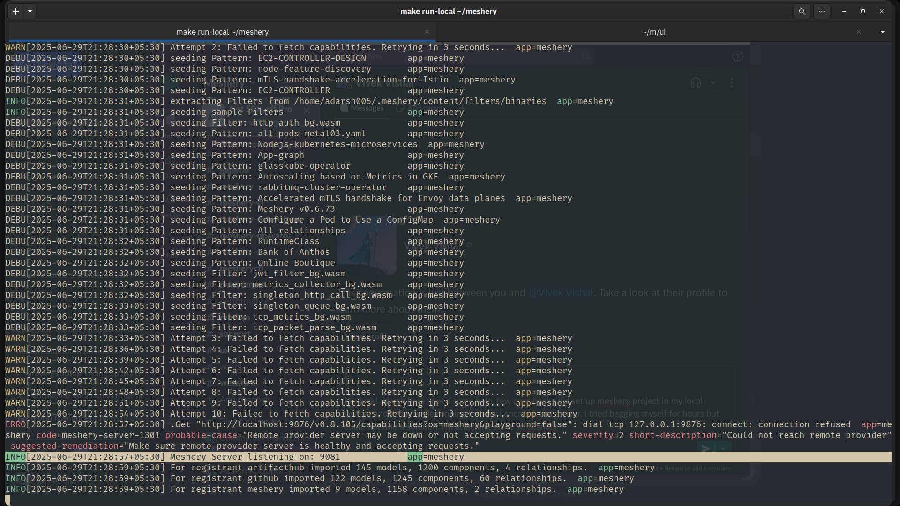Click "suggested-remediation" text in error output
This screenshot has height=506, width=900.
point(64,446)
